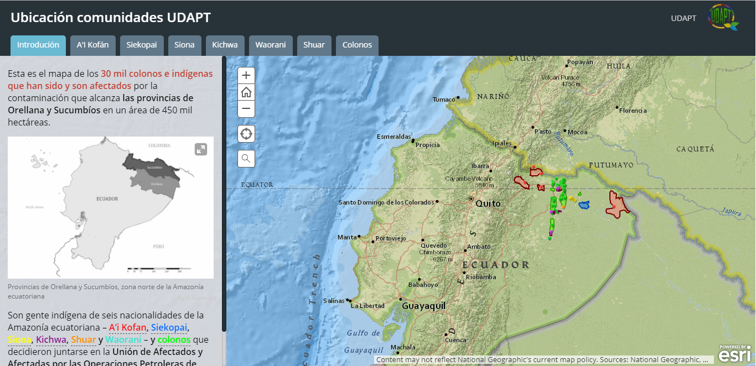Click the Esmeraldas city label
This screenshot has width=756, height=366.
(x=393, y=137)
